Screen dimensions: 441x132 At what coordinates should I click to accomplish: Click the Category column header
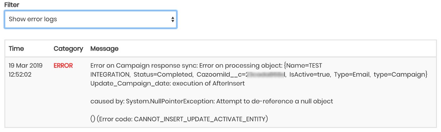point(68,49)
